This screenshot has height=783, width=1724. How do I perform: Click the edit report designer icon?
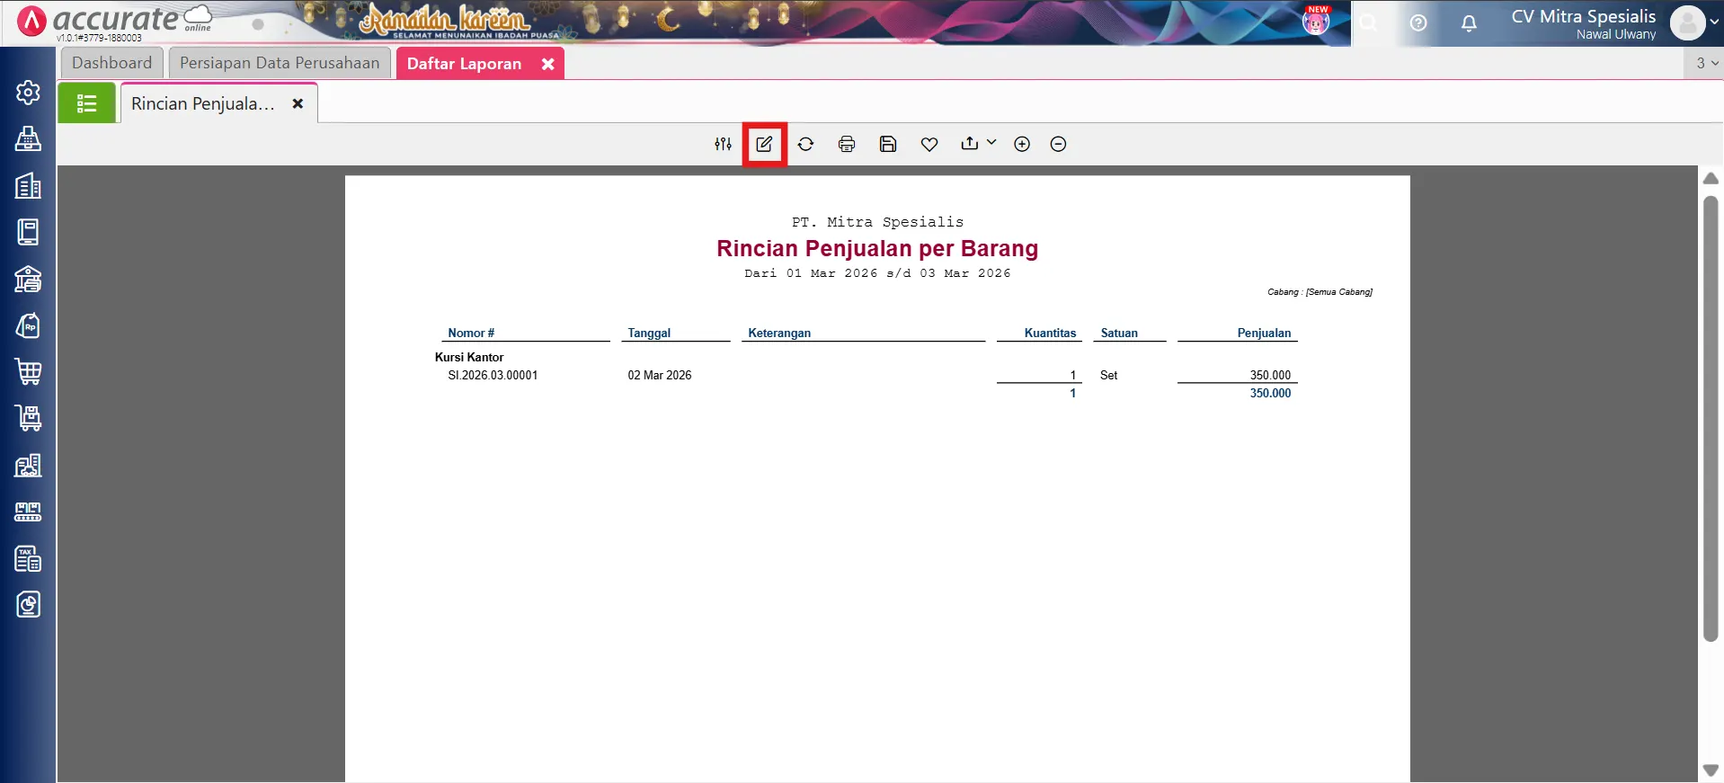[x=764, y=144]
